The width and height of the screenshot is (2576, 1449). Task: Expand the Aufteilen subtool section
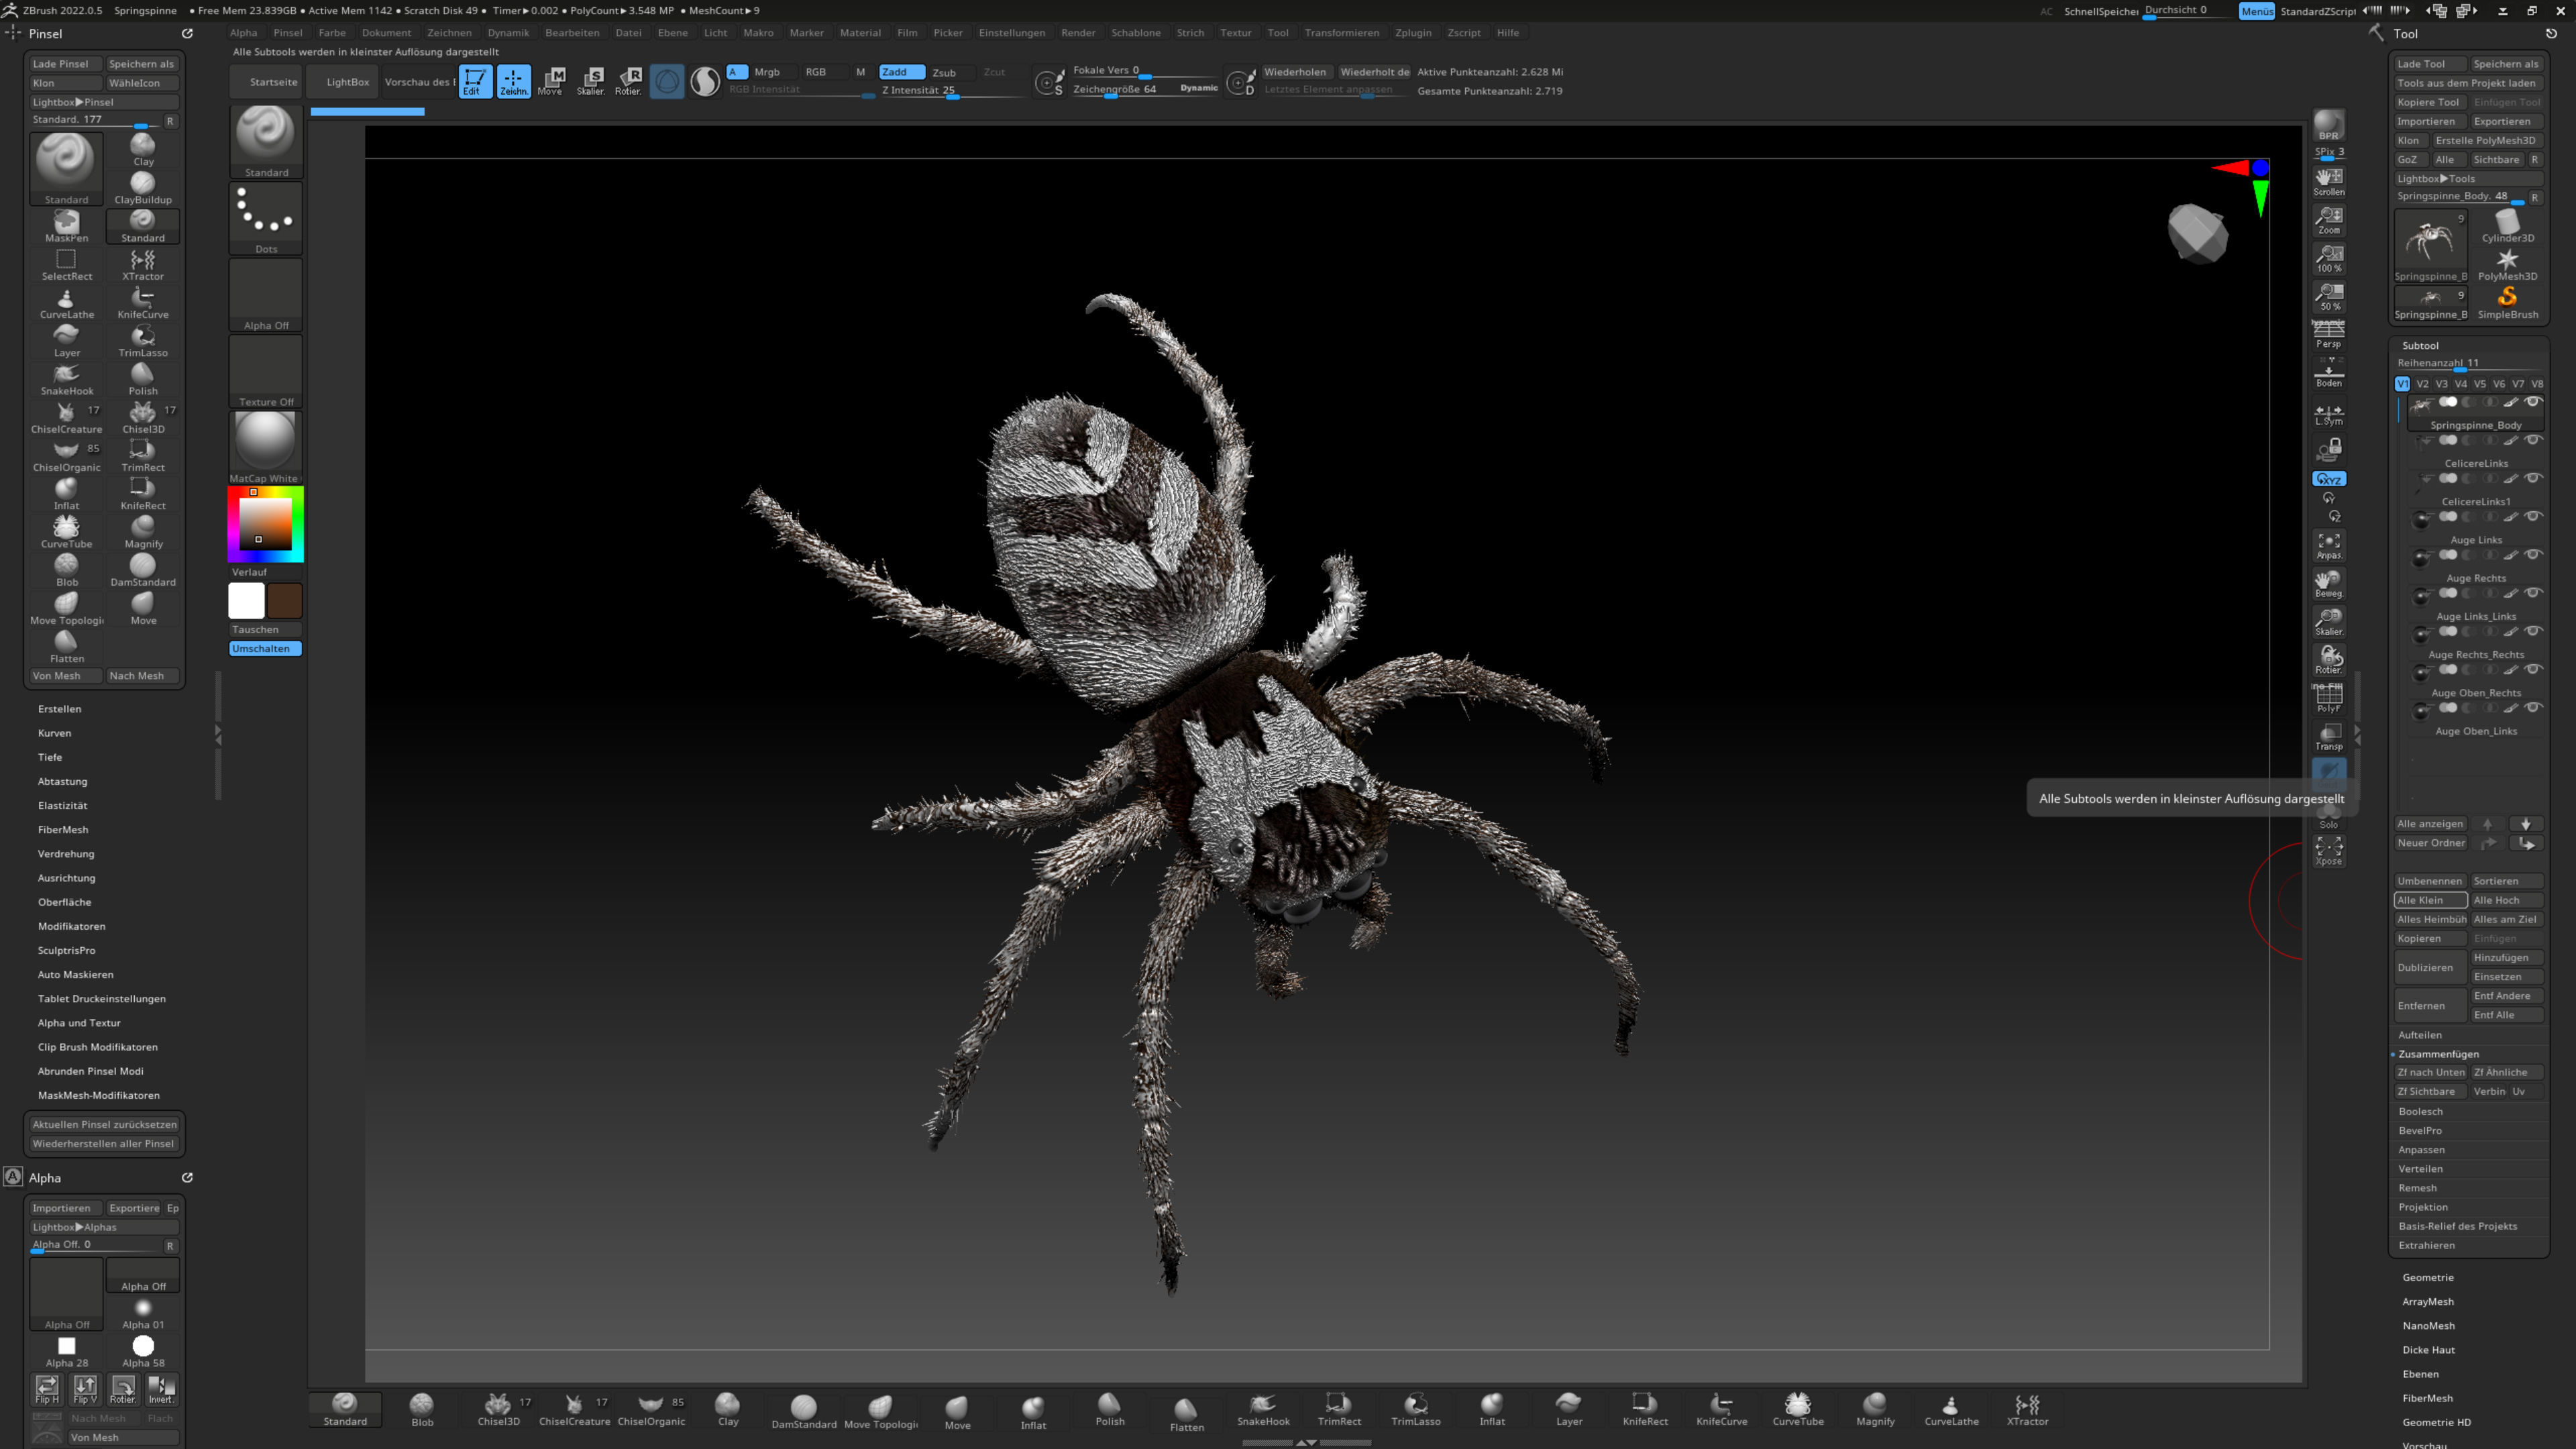pos(2419,1035)
